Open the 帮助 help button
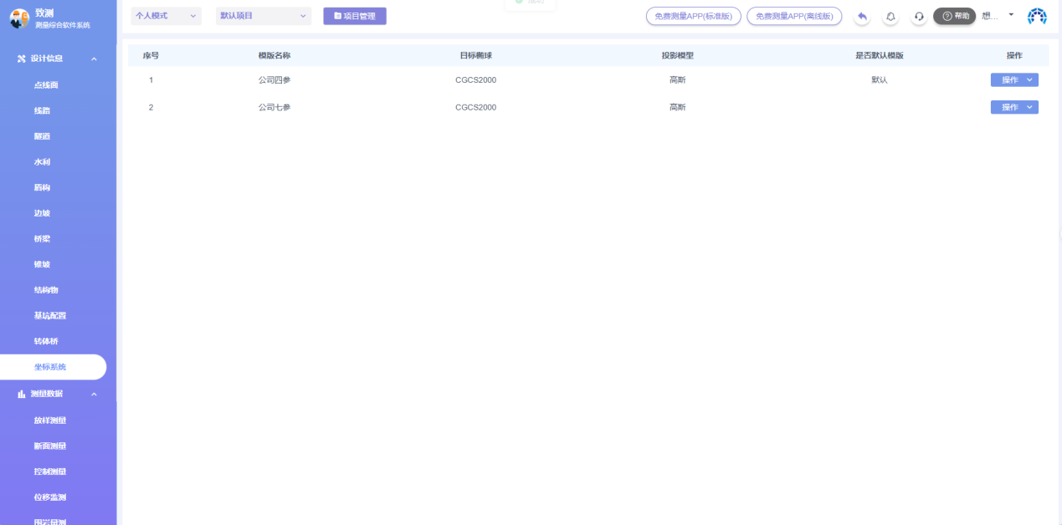Viewport: 1062px width, 525px height. click(x=955, y=16)
